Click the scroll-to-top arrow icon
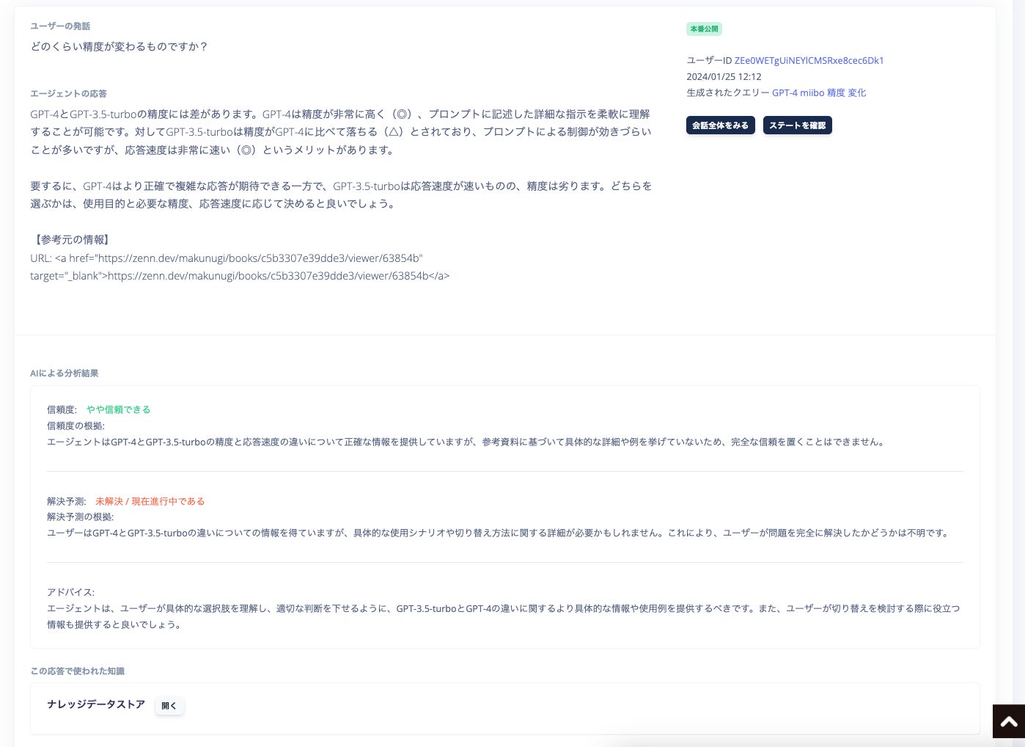This screenshot has width=1025, height=747. [x=1009, y=721]
